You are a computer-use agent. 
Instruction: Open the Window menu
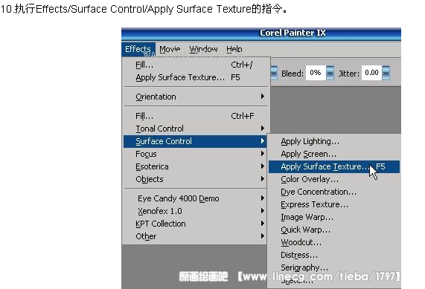coord(203,49)
